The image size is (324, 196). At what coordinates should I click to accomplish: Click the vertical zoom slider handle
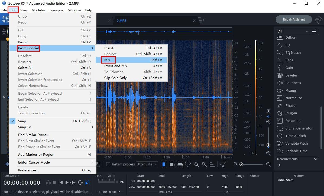pyautogui.click(x=268, y=145)
